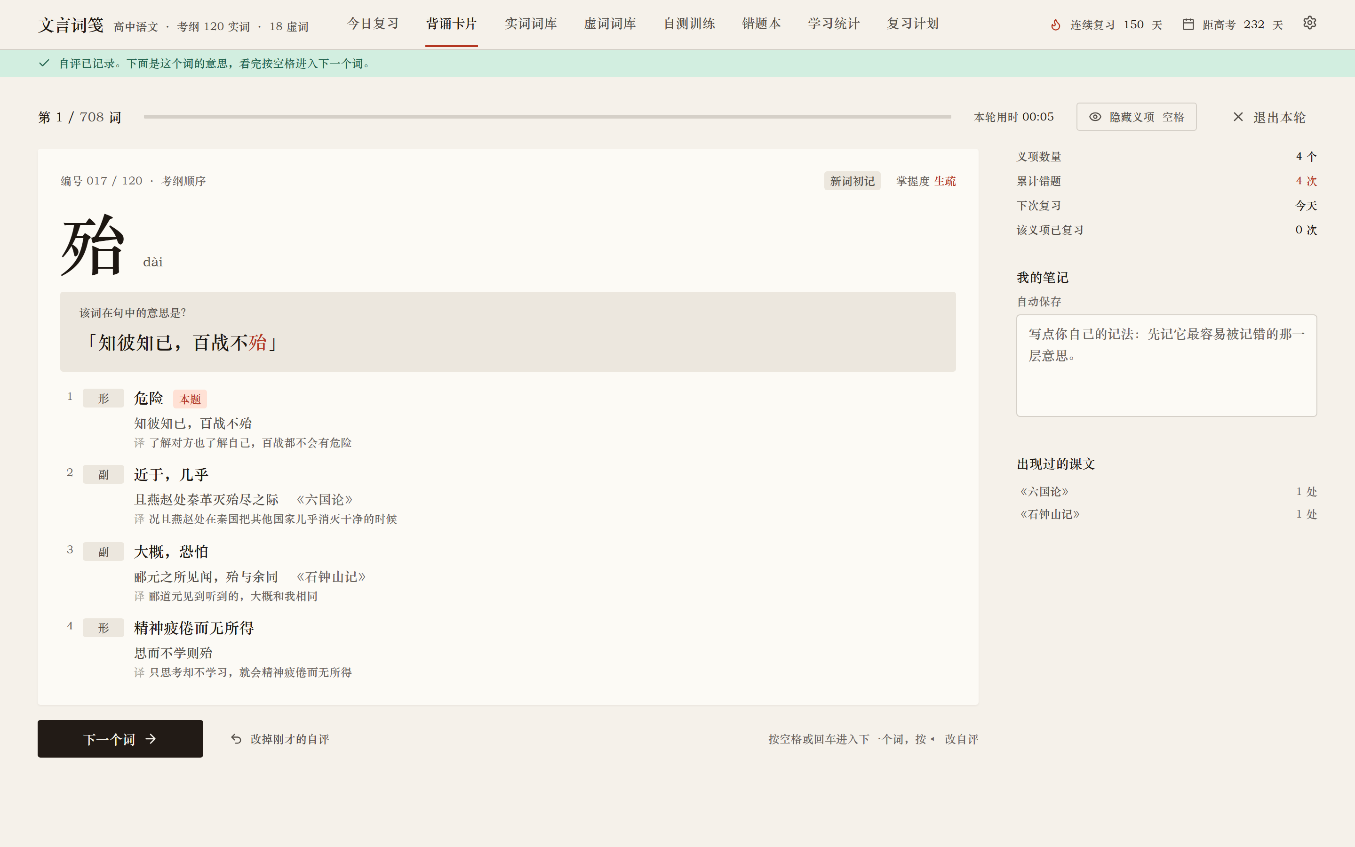Click the undo arrow beside 改掉刚才的自评
Image resolution: width=1355 pixels, height=847 pixels.
(236, 739)
